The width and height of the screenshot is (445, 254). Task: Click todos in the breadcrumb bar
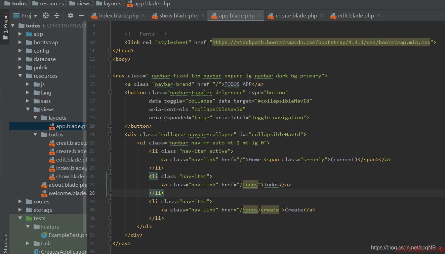pyautogui.click(x=15, y=4)
